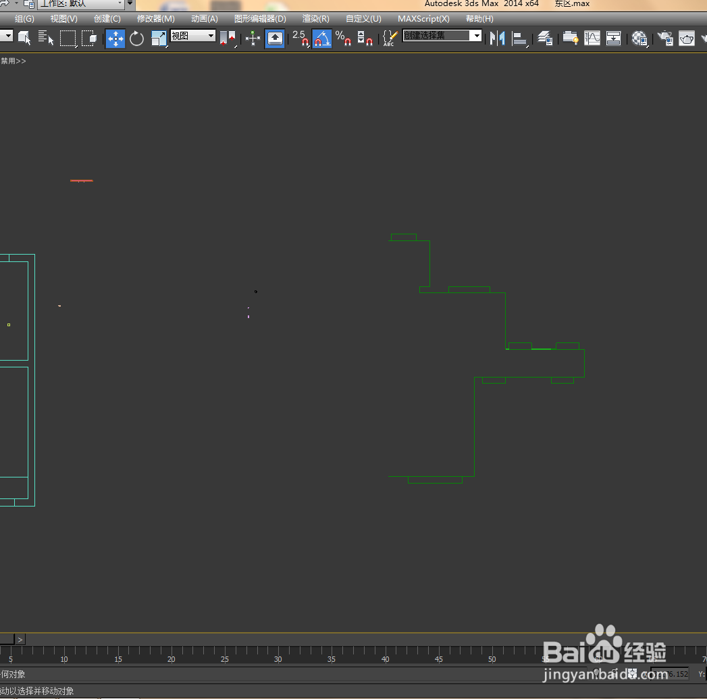This screenshot has height=699, width=707.
Task: Click frame 45 on the time ruler
Action: pos(438,659)
